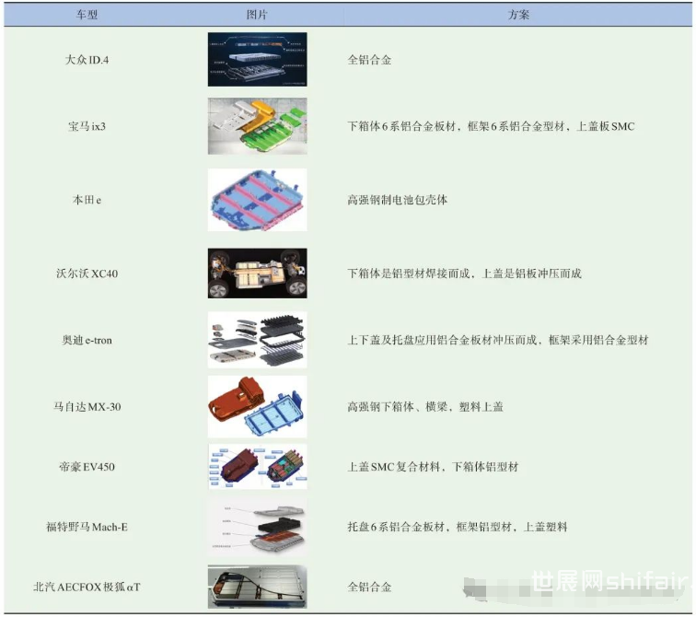Viewport: 696px width, 617px height.
Task: Click the 帝豪 EV450 battery diagram
Action: [257, 467]
